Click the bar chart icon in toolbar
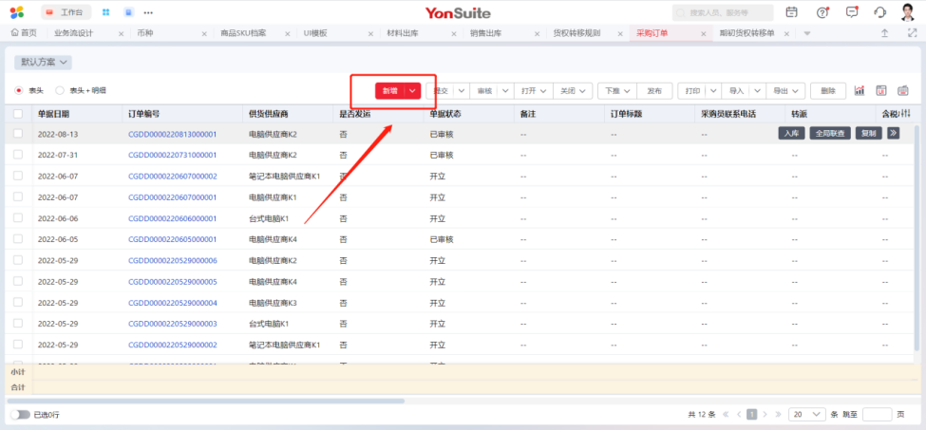The height and width of the screenshot is (430, 926). pos(860,90)
